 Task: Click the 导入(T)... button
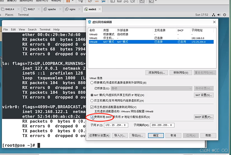[120, 136]
